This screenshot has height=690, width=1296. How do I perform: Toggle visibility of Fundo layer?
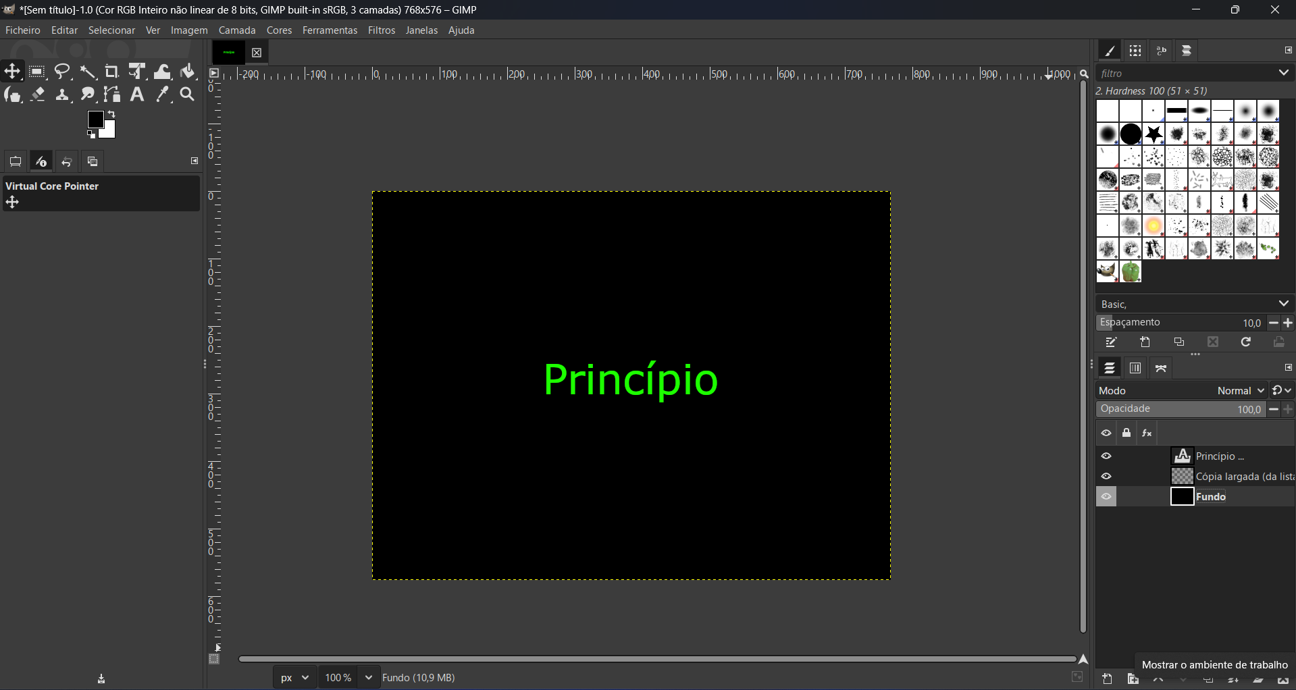1106,497
